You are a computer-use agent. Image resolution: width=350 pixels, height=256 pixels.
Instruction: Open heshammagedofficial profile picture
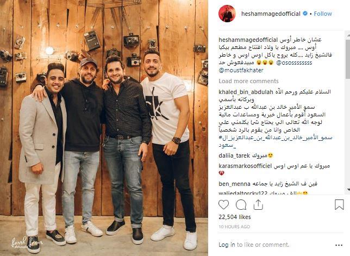pos(227,14)
